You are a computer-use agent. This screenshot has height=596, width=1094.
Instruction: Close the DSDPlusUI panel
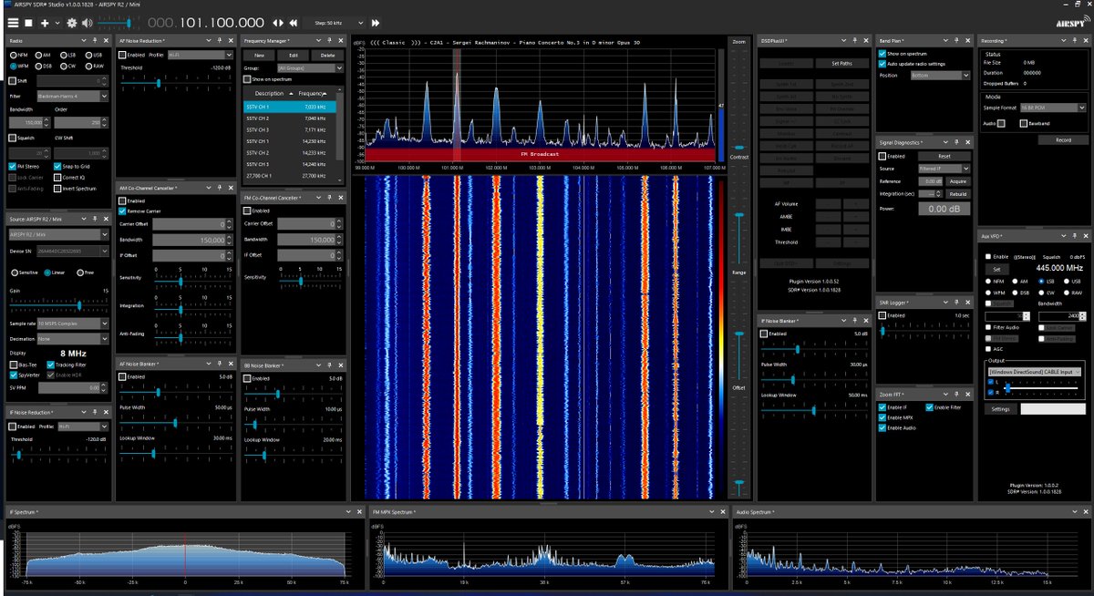866,41
